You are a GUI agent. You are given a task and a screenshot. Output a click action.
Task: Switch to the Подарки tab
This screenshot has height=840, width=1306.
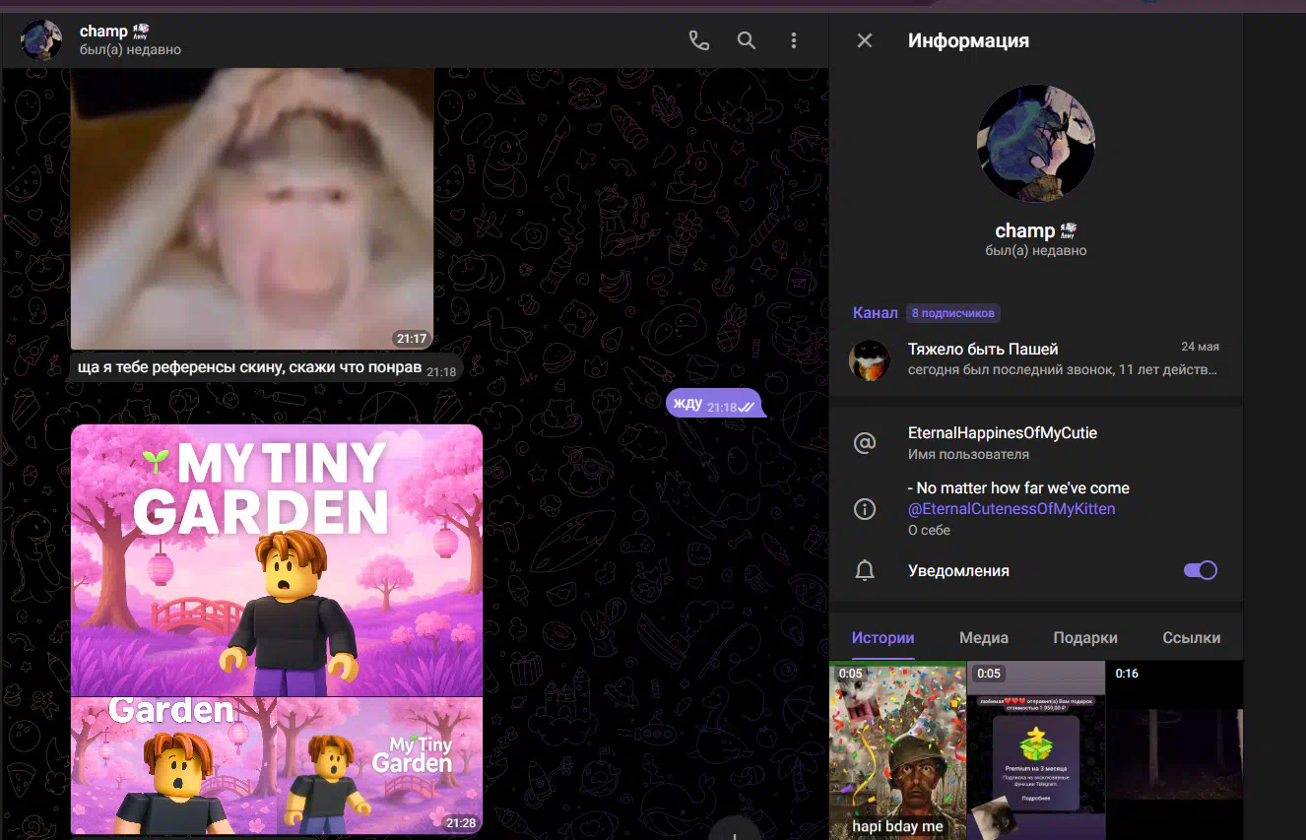(x=1085, y=637)
